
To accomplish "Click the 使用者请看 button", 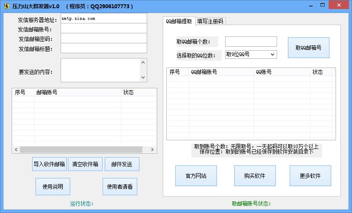I will [x=119, y=187].
